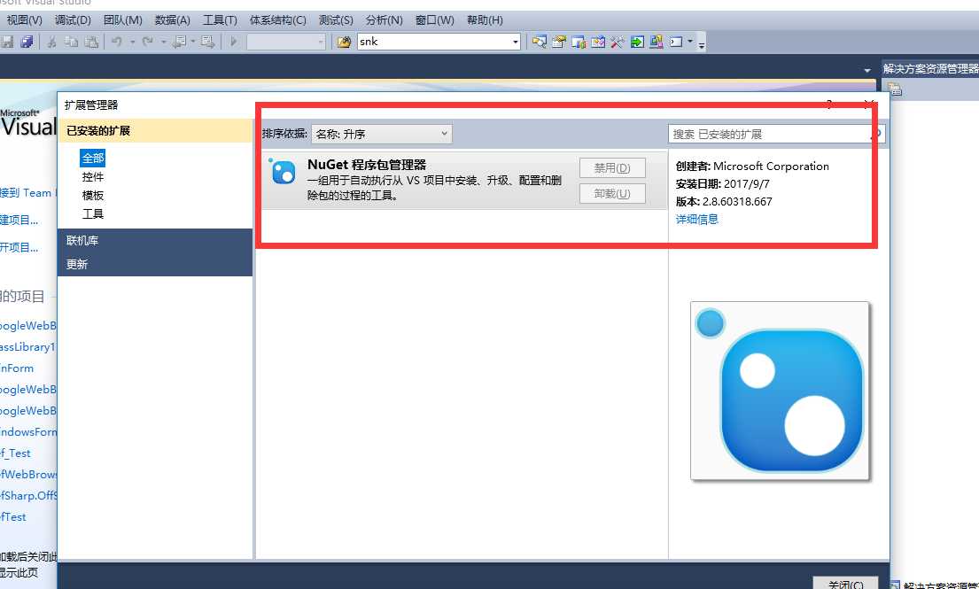Click the Find in Files icon beside snk box
Image resolution: width=979 pixels, height=589 pixels.
(344, 42)
